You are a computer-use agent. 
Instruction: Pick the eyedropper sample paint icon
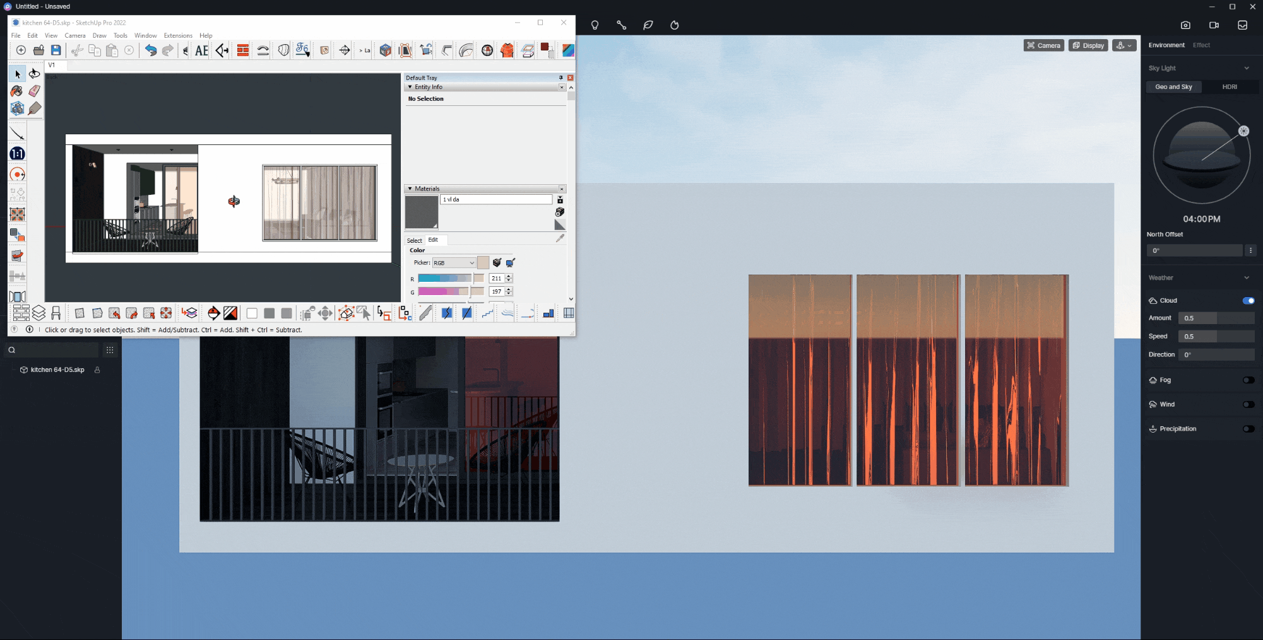point(560,238)
